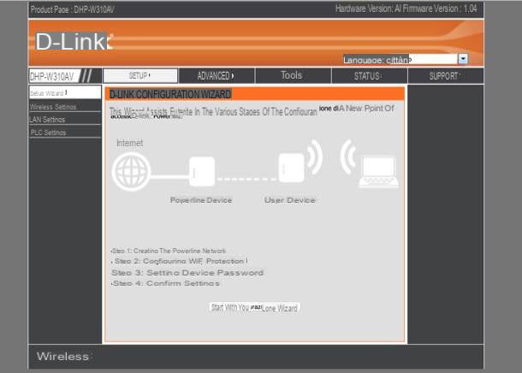The height and width of the screenshot is (373, 522).
Task: Click the User Device adapter icon
Action: coord(291,168)
